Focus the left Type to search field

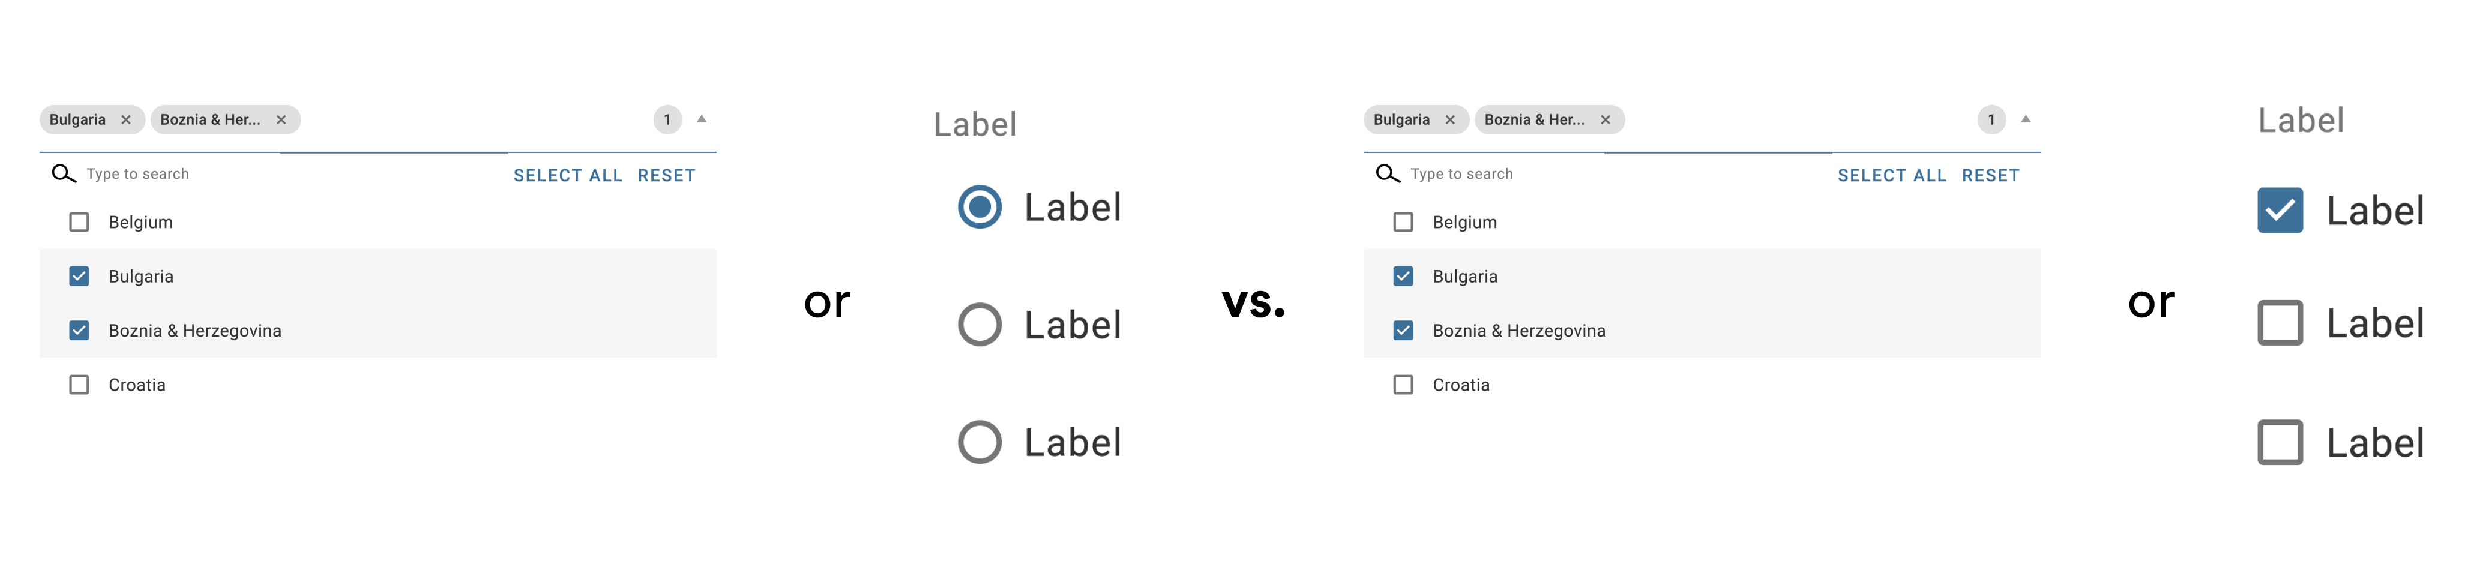287,173
